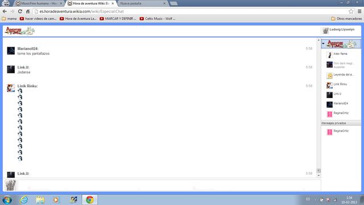The height and width of the screenshot is (205, 364).
Task: Click Linik Rinku's avatar in chat
Action: (x=11, y=88)
